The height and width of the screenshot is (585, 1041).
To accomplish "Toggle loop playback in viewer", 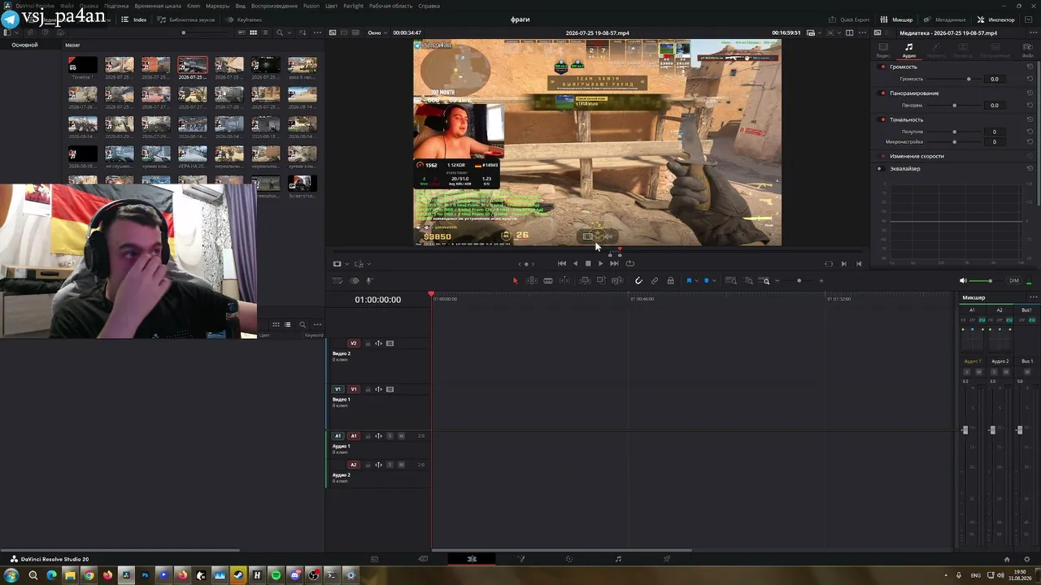I will (629, 263).
